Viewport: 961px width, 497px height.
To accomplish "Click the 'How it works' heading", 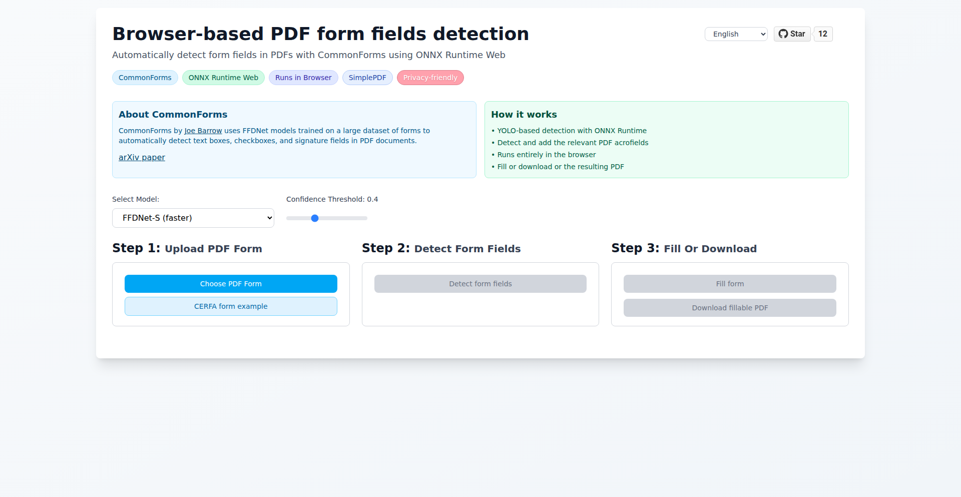I will point(524,115).
